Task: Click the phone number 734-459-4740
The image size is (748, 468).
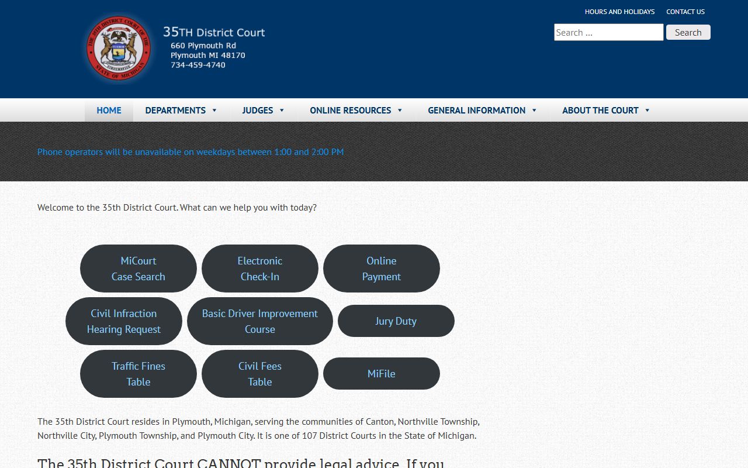Action: coord(198,65)
